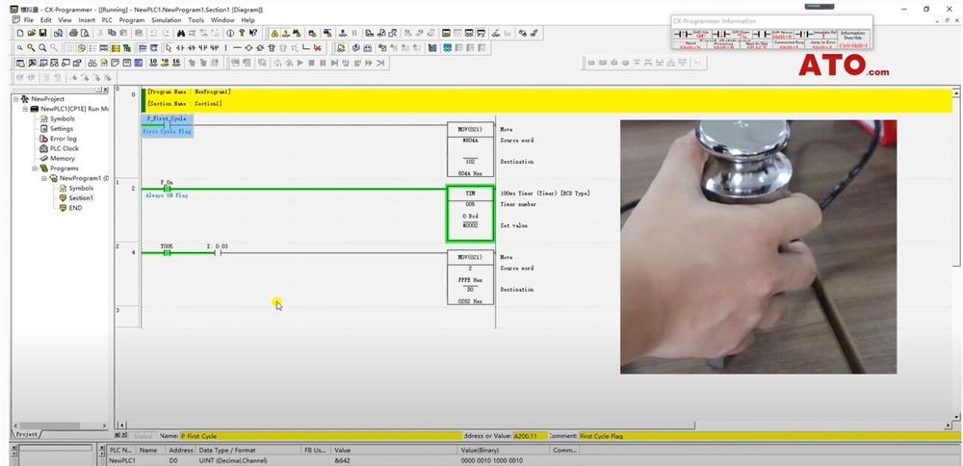Open the Simulation menu
The width and height of the screenshot is (963, 466).
click(167, 20)
